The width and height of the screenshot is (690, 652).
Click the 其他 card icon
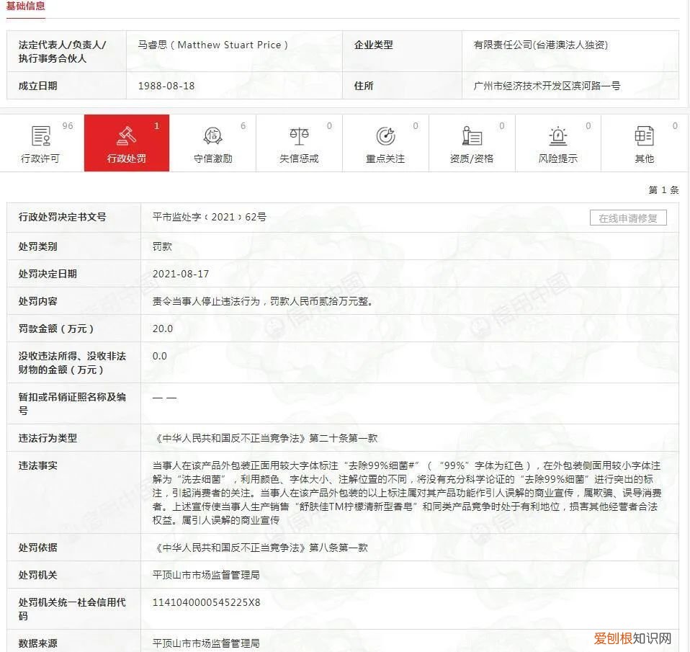(x=645, y=138)
